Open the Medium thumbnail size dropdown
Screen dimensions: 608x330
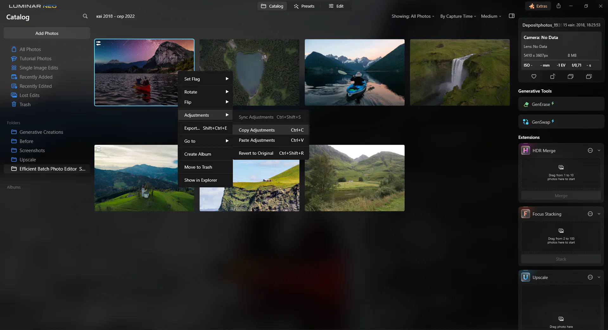(x=491, y=16)
